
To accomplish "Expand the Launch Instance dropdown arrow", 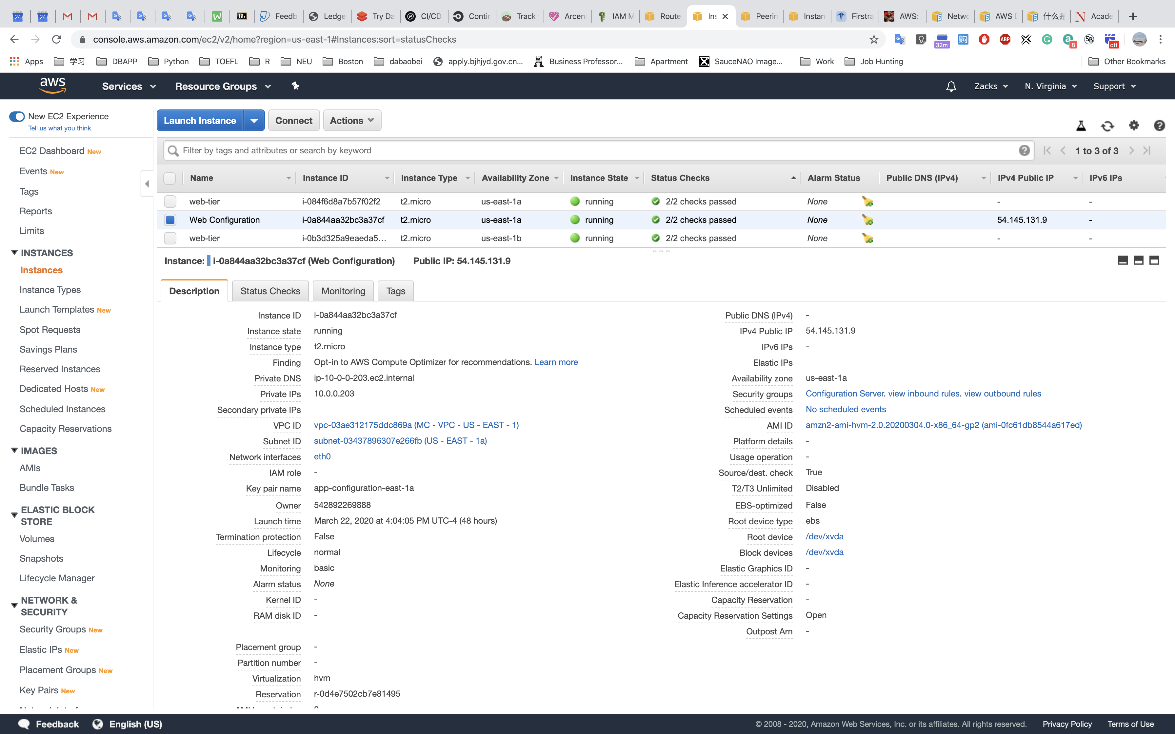I will click(254, 120).
